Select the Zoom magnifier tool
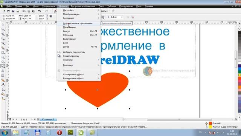 tap(3, 39)
